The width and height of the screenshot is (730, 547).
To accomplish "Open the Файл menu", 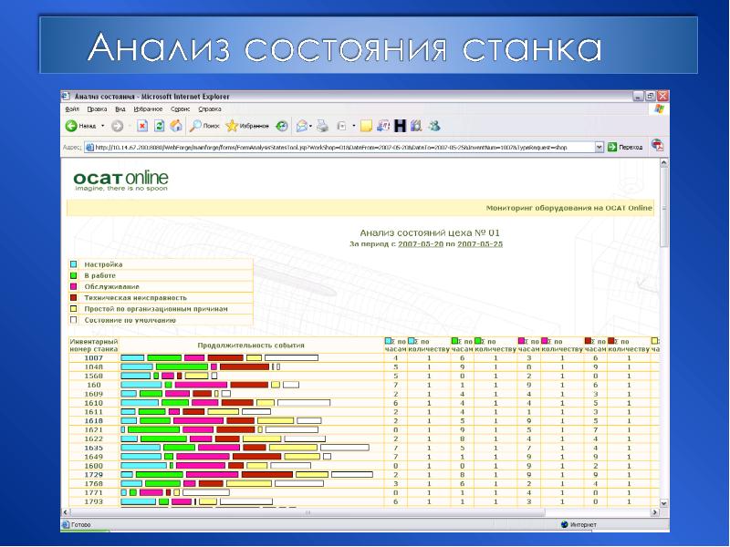I will 72,108.
